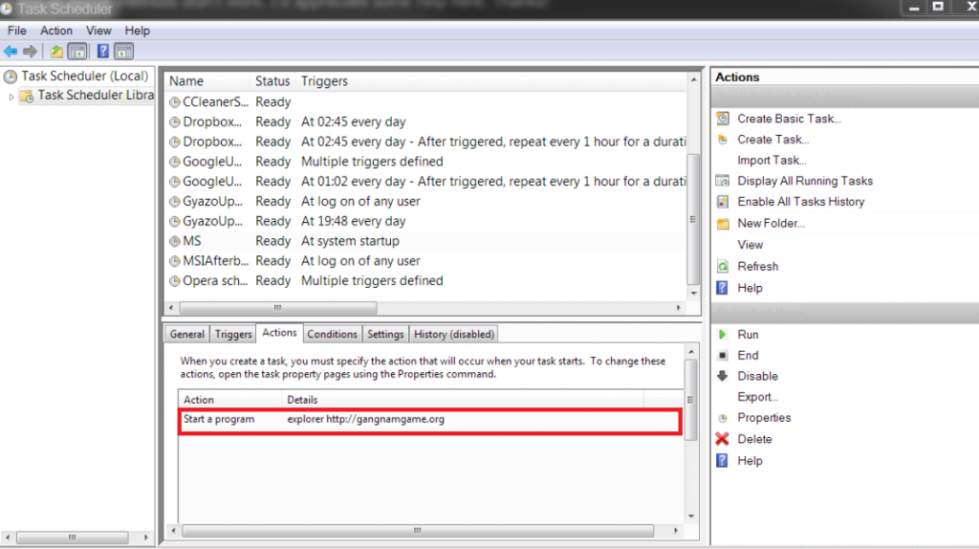This screenshot has width=979, height=549.
Task: Click the red Delete X icon
Action: pyautogui.click(x=722, y=439)
